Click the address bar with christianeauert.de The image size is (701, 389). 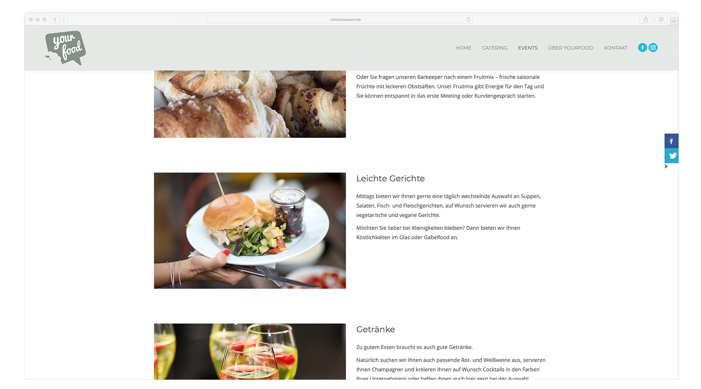tap(340, 19)
